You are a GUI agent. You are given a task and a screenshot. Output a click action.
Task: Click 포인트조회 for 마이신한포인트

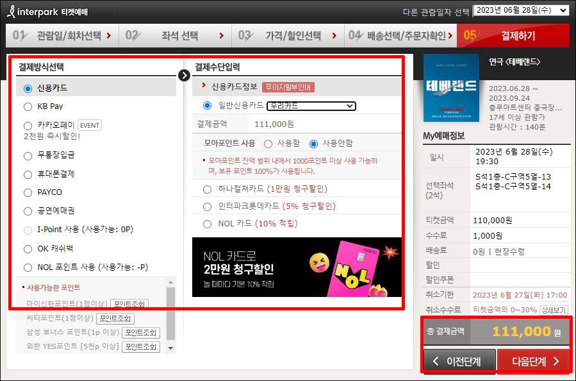[129, 305]
